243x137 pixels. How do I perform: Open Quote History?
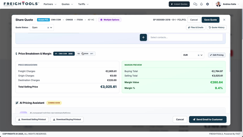coord(216,28)
